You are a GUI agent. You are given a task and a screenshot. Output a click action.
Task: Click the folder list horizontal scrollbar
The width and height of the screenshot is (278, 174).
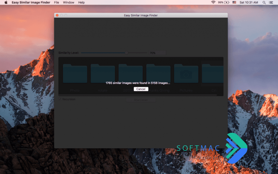click(138, 95)
